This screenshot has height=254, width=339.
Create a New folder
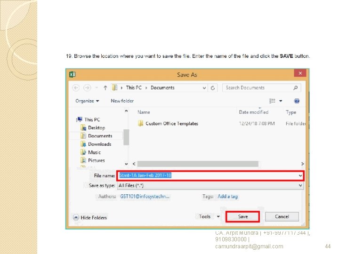[x=122, y=101]
